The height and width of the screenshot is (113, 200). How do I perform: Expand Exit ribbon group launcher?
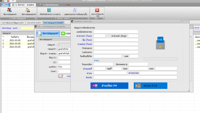tap(103, 18)
